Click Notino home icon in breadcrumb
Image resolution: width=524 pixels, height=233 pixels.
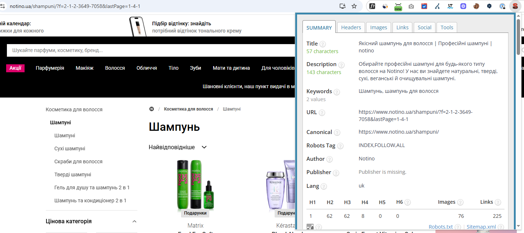coord(151,109)
